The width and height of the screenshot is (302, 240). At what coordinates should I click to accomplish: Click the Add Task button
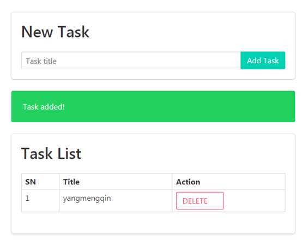[263, 61]
